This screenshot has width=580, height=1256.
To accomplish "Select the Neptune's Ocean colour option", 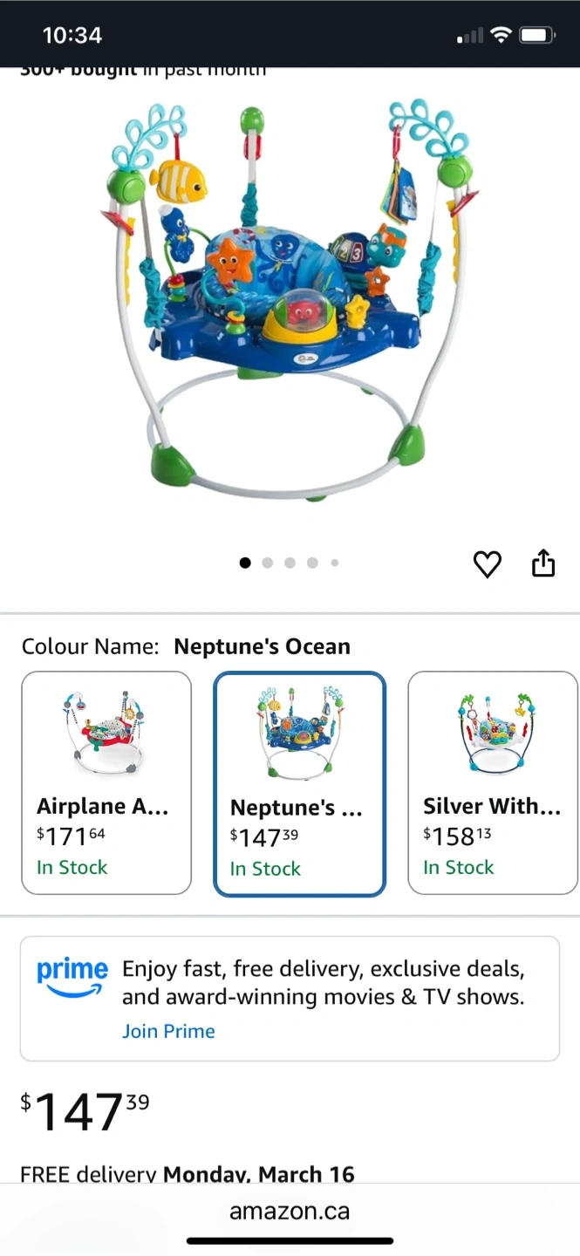I will 299,783.
